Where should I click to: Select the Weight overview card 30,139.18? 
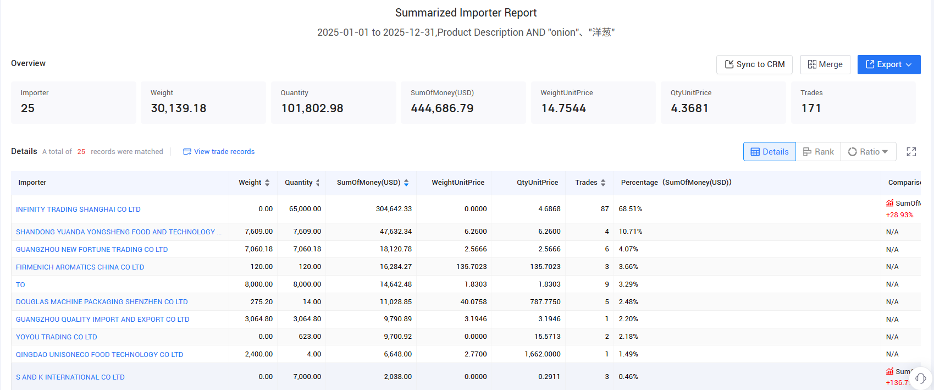pyautogui.click(x=203, y=102)
